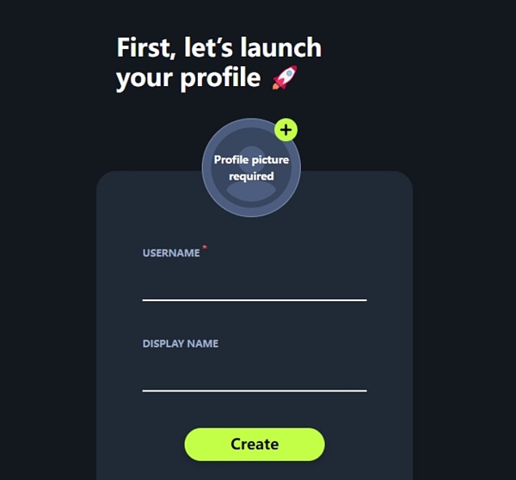This screenshot has width=516, height=480.
Task: Click the green plus icon to add photo
Action: click(286, 130)
